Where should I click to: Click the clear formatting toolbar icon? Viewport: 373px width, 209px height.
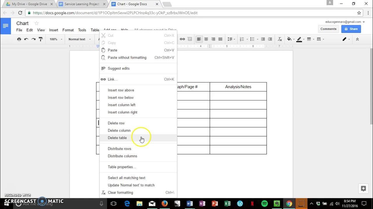click(280, 39)
